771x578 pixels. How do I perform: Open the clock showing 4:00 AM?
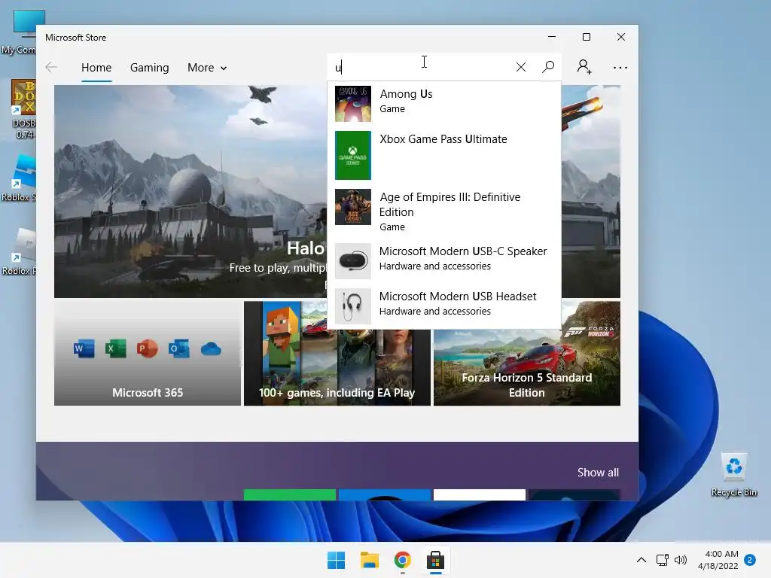click(718, 560)
